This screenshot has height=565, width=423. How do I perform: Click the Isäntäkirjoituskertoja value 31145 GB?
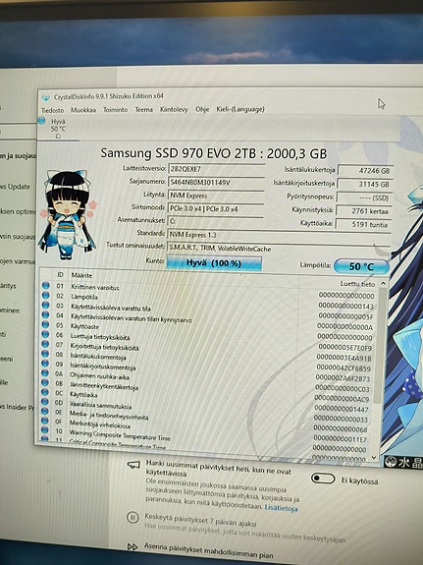tap(365, 184)
